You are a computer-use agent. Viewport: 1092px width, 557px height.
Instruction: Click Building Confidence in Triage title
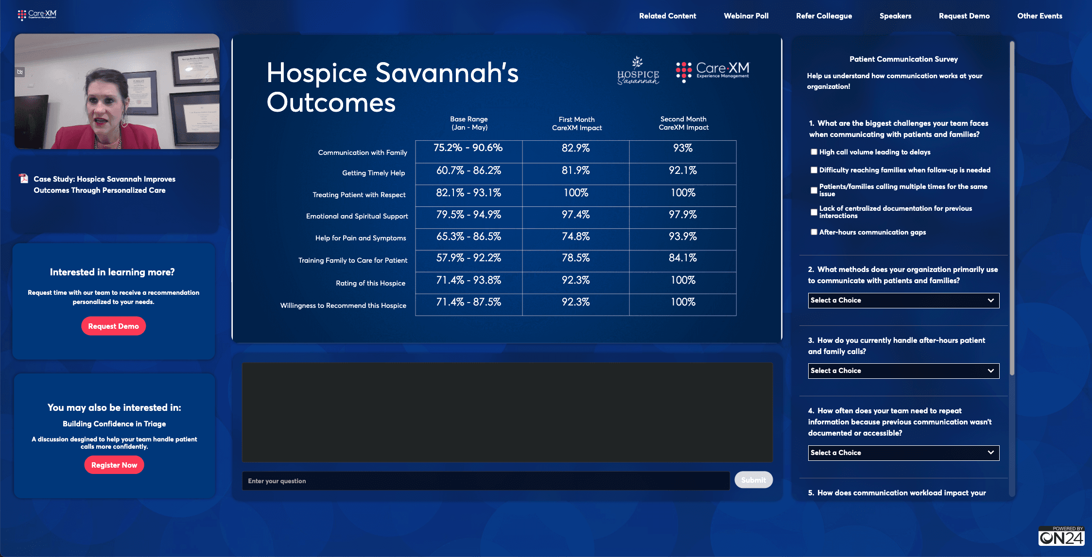(114, 424)
